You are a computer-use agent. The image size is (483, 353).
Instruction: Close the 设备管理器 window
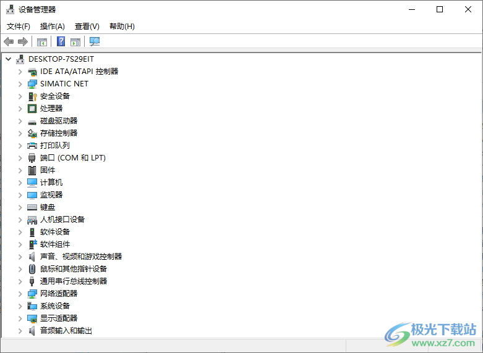coord(468,9)
